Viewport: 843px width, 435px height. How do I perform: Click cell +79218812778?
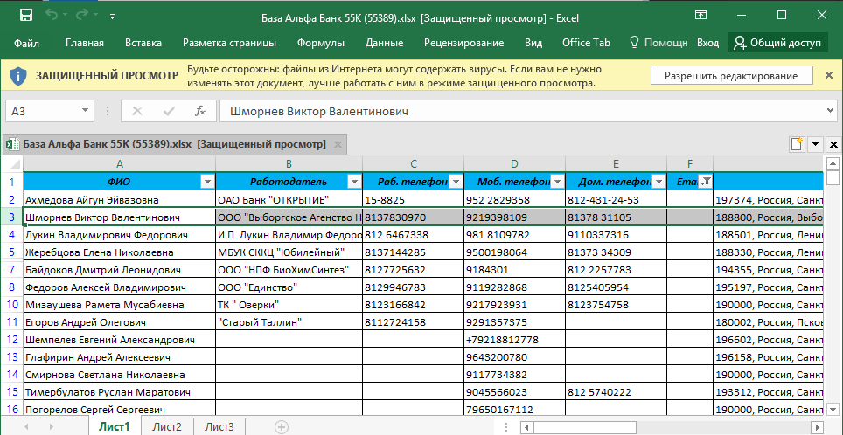[x=514, y=340]
